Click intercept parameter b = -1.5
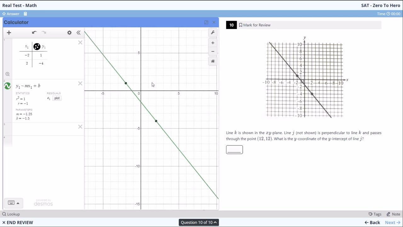403x227 pixels. click(23, 119)
